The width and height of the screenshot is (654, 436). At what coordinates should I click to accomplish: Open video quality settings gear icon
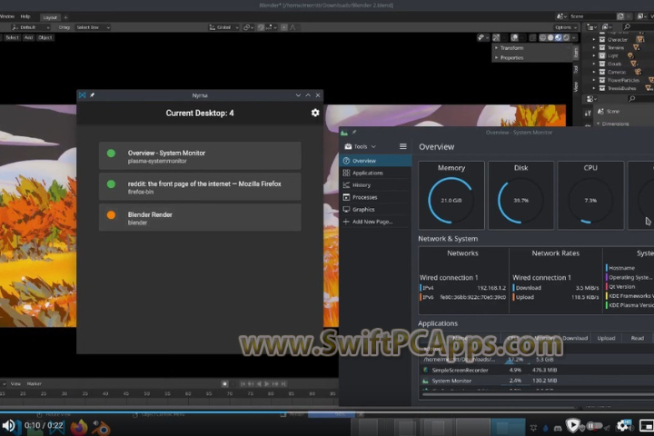pos(623,425)
